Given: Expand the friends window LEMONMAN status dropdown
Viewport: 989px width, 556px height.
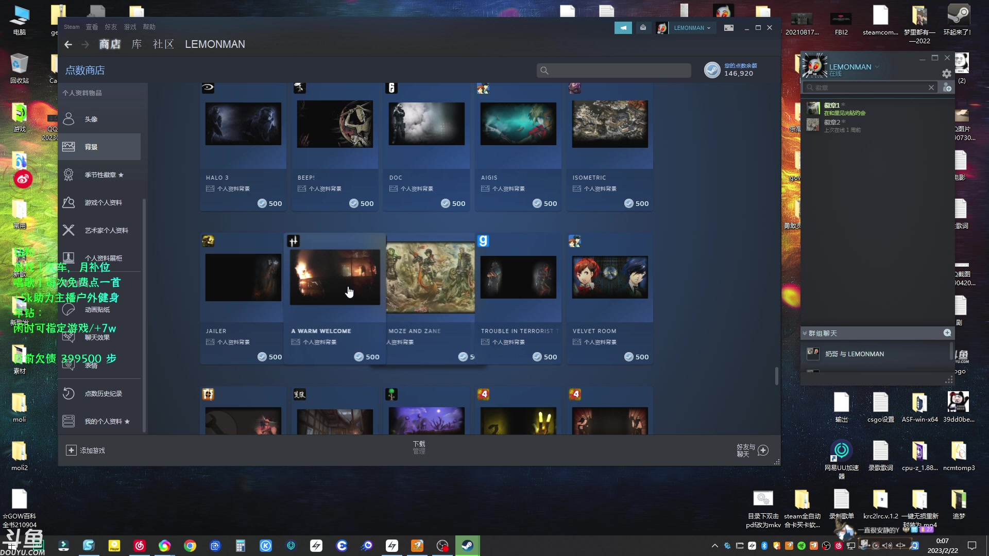Looking at the screenshot, I should pos(877,67).
